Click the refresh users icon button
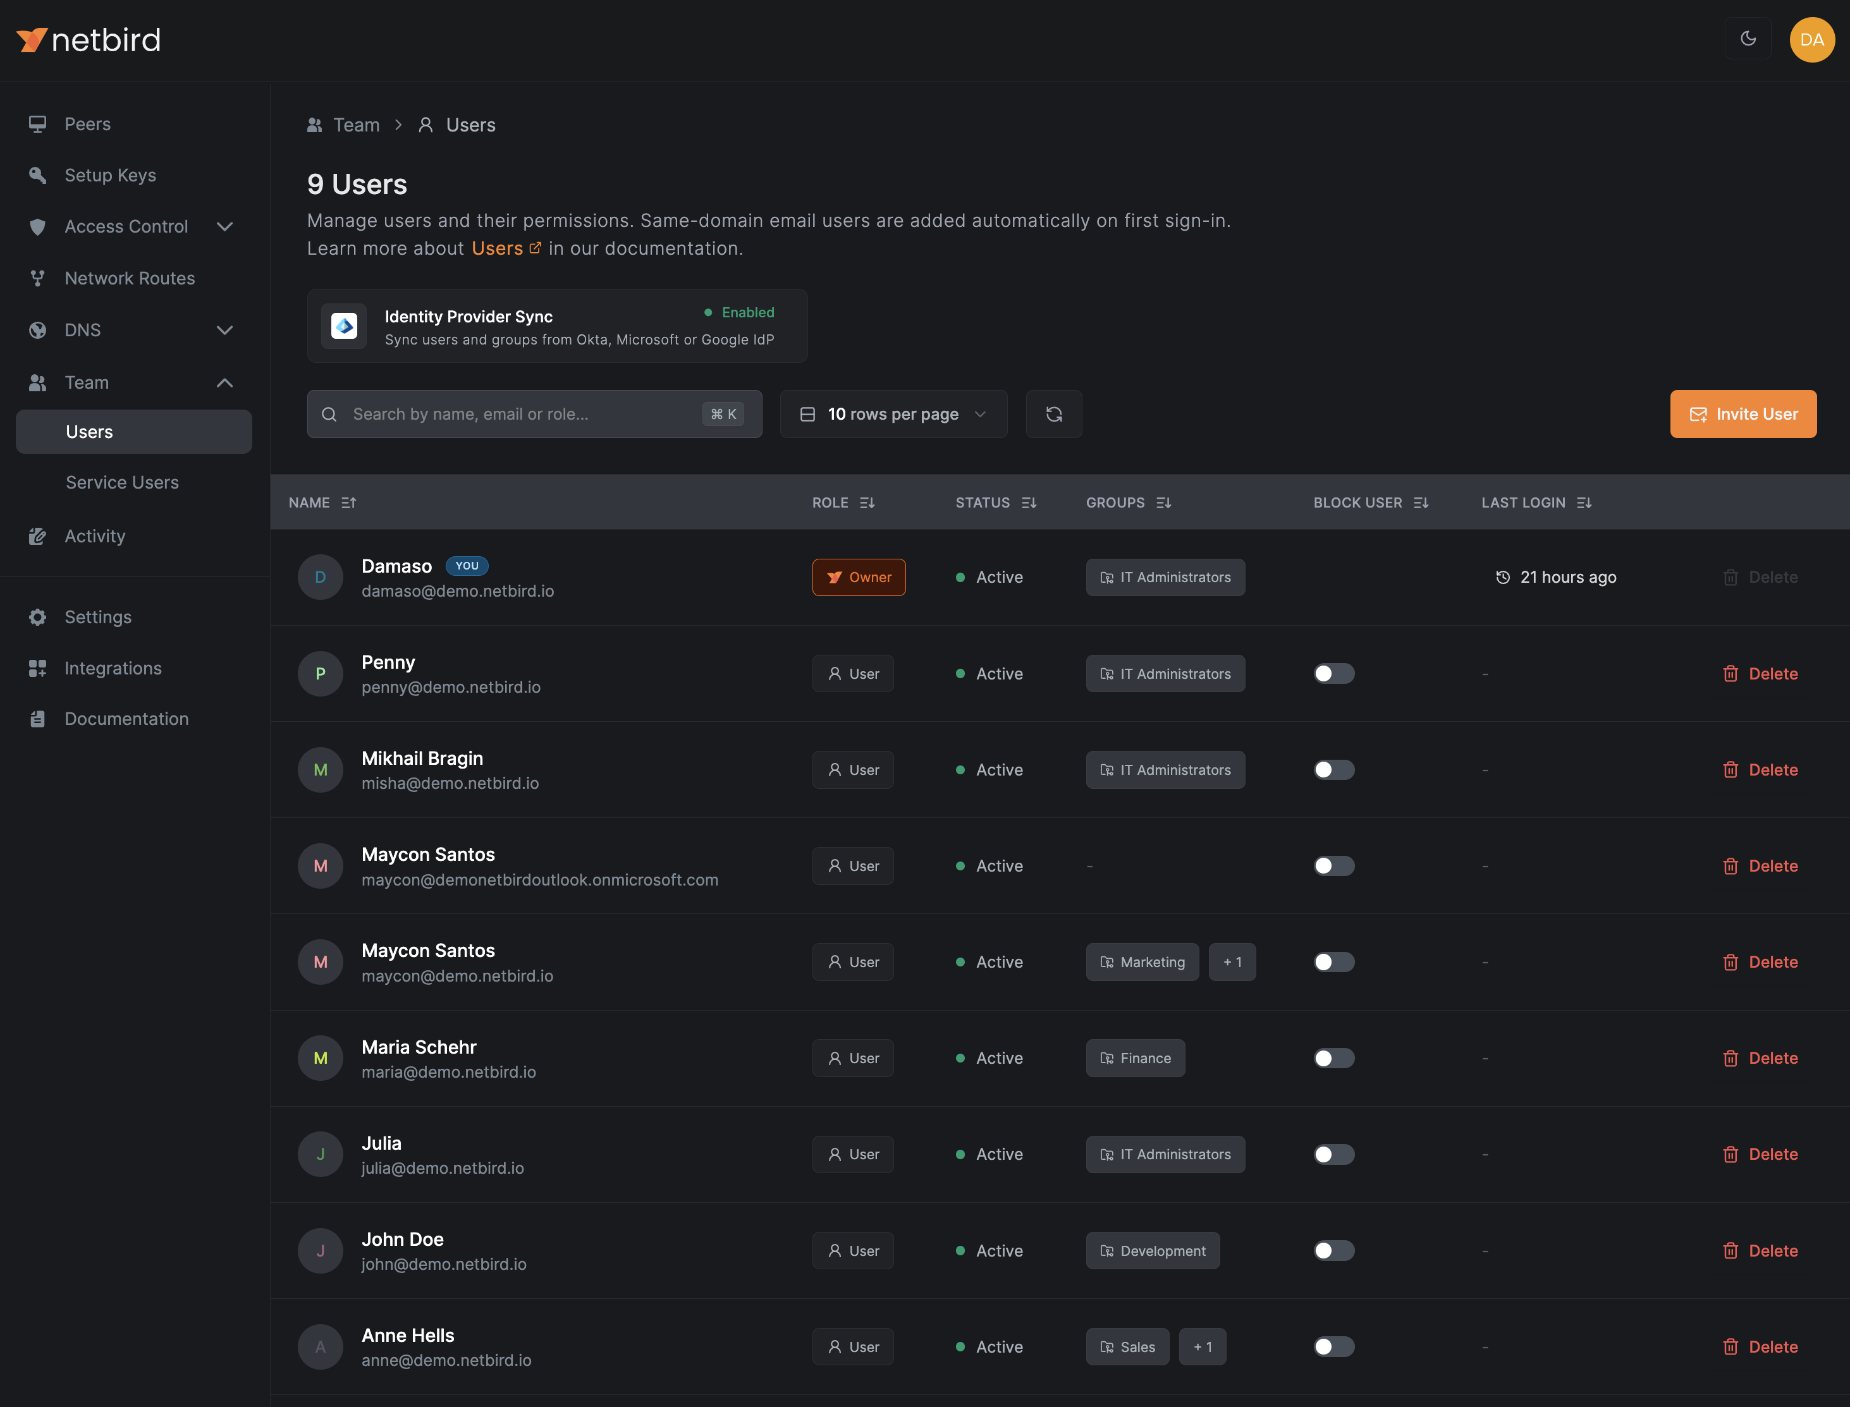The height and width of the screenshot is (1407, 1850). (1053, 414)
